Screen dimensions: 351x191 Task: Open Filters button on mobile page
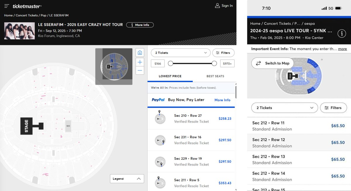[333, 108]
